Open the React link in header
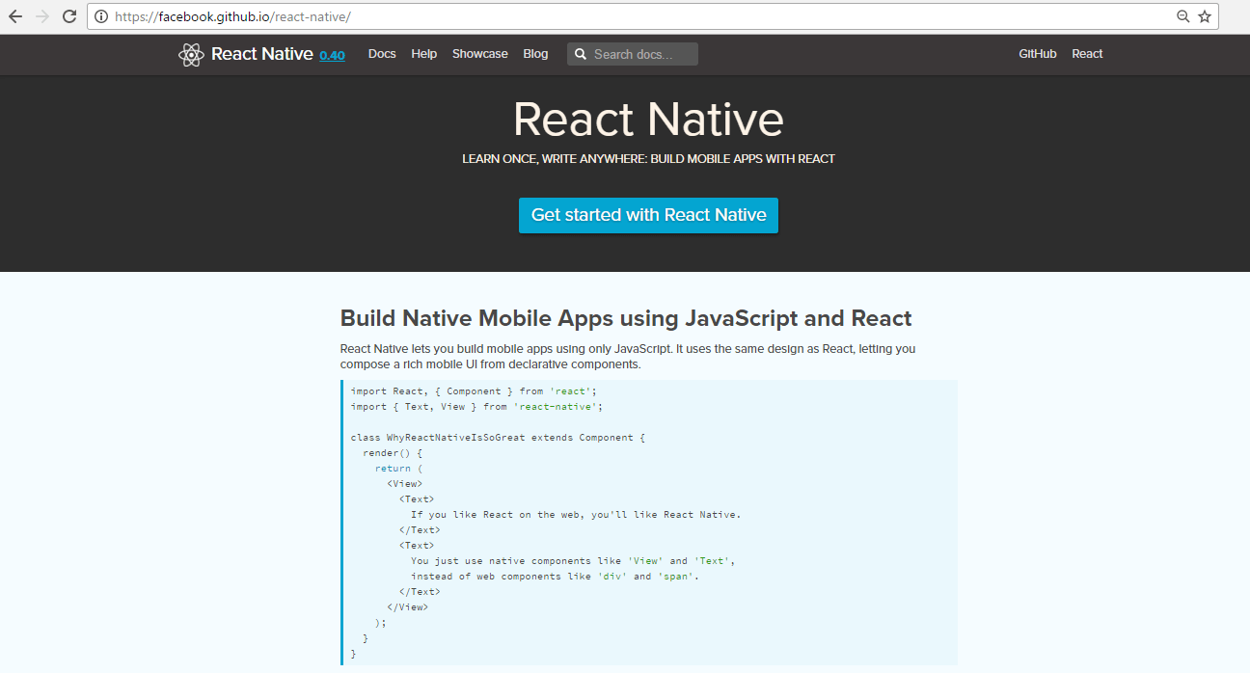This screenshot has width=1250, height=673. (1087, 54)
